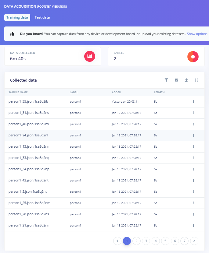Click the orange labels pie chart icon
209x253 pixels.
[193, 56]
